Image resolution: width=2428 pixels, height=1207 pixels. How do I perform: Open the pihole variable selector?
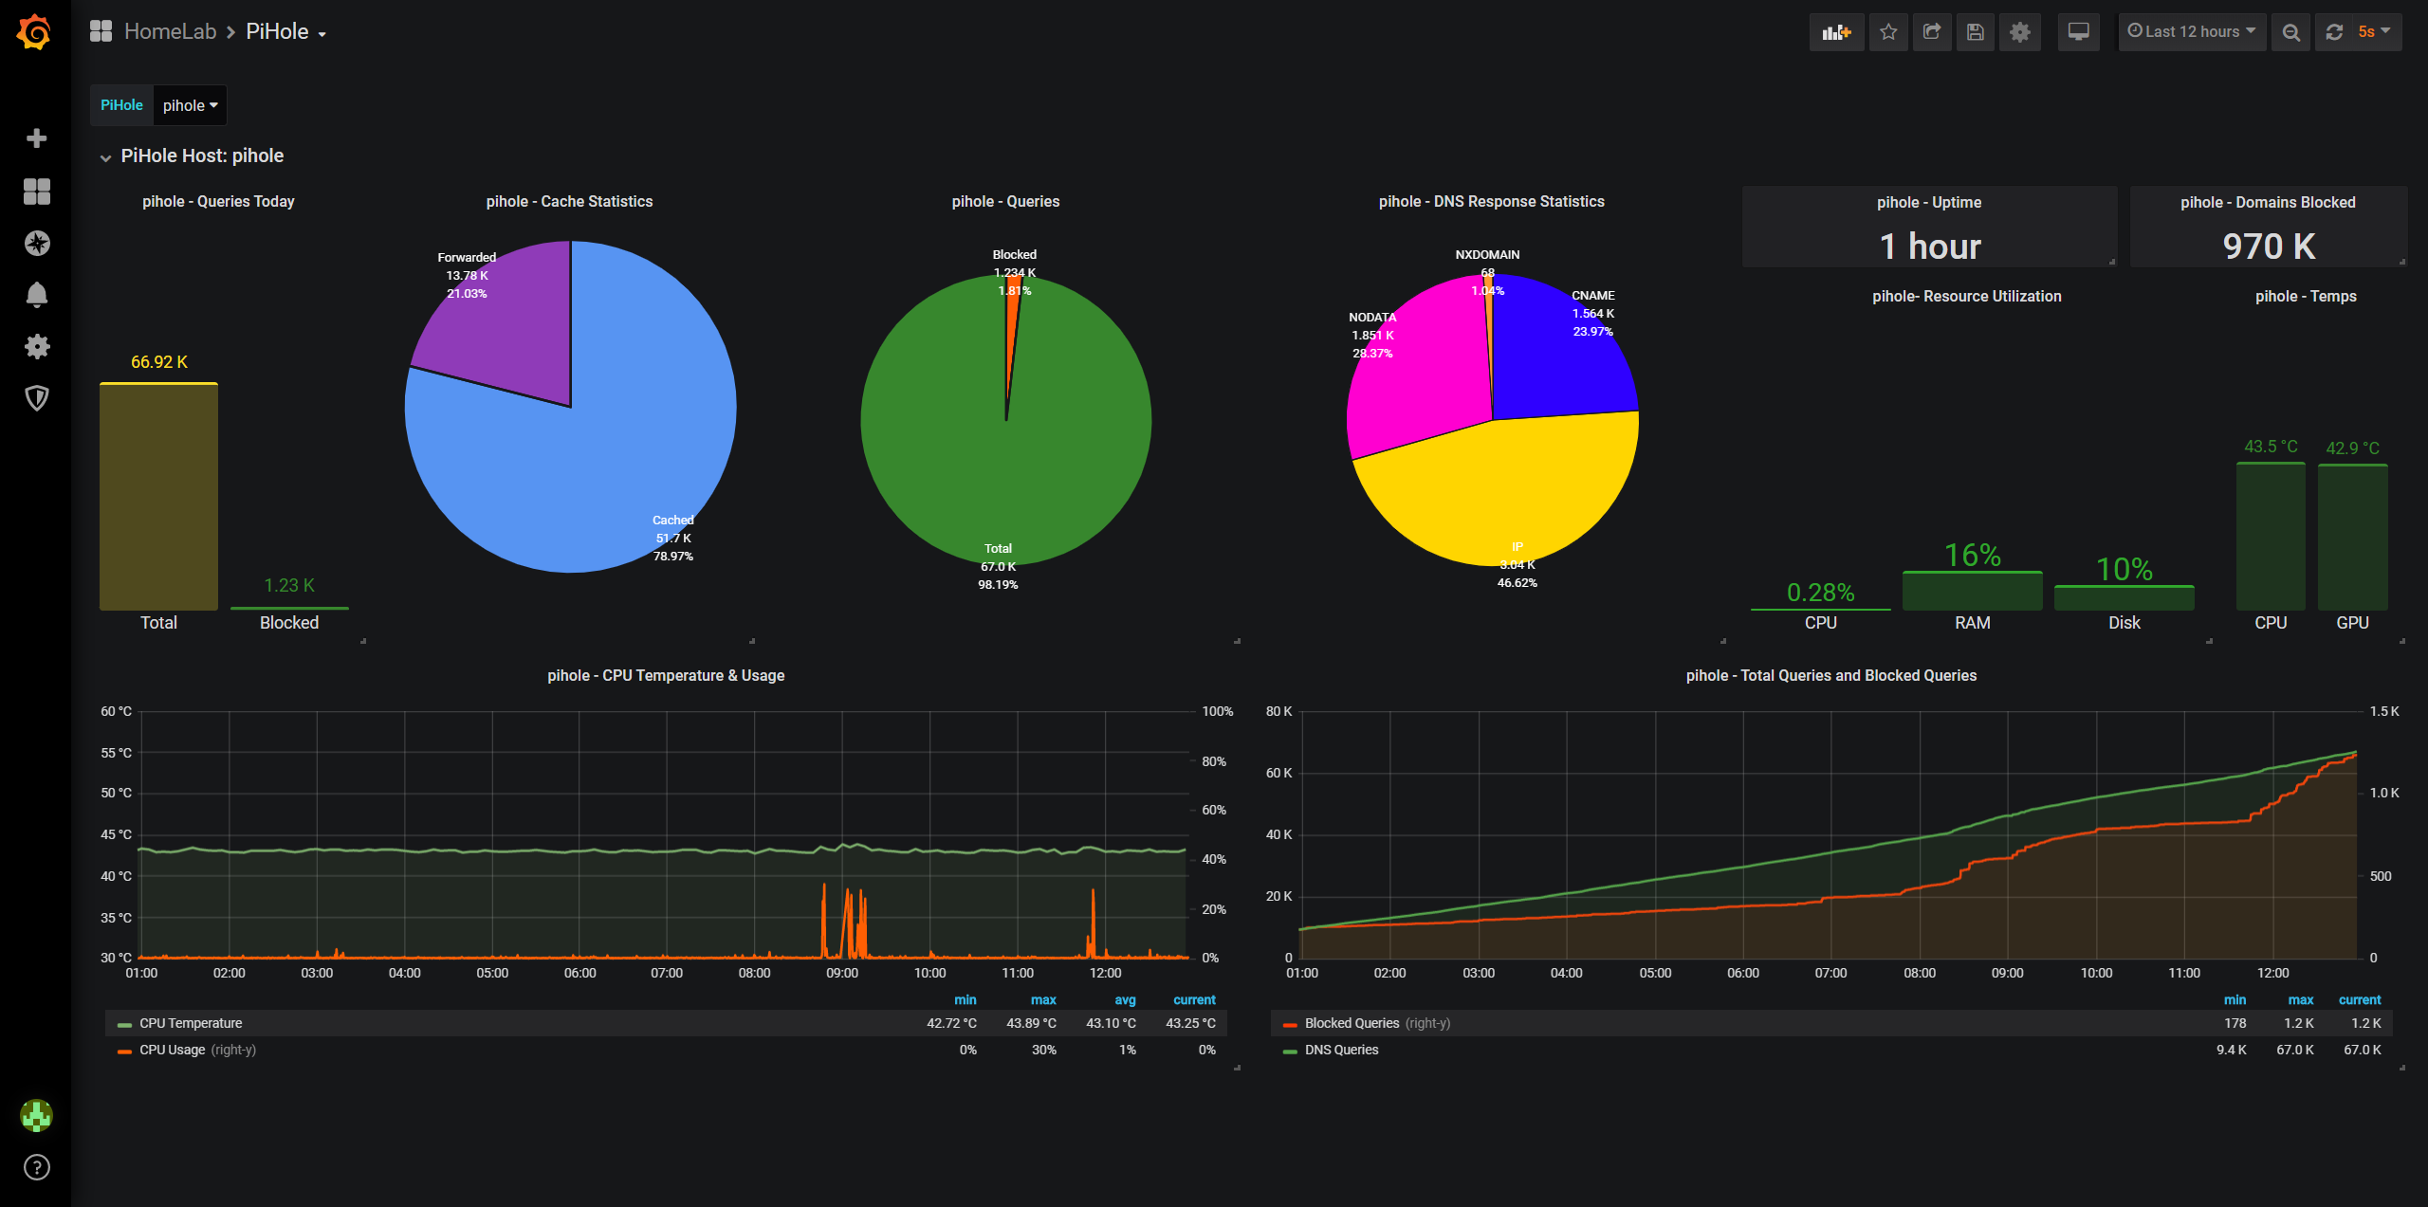(x=189, y=105)
